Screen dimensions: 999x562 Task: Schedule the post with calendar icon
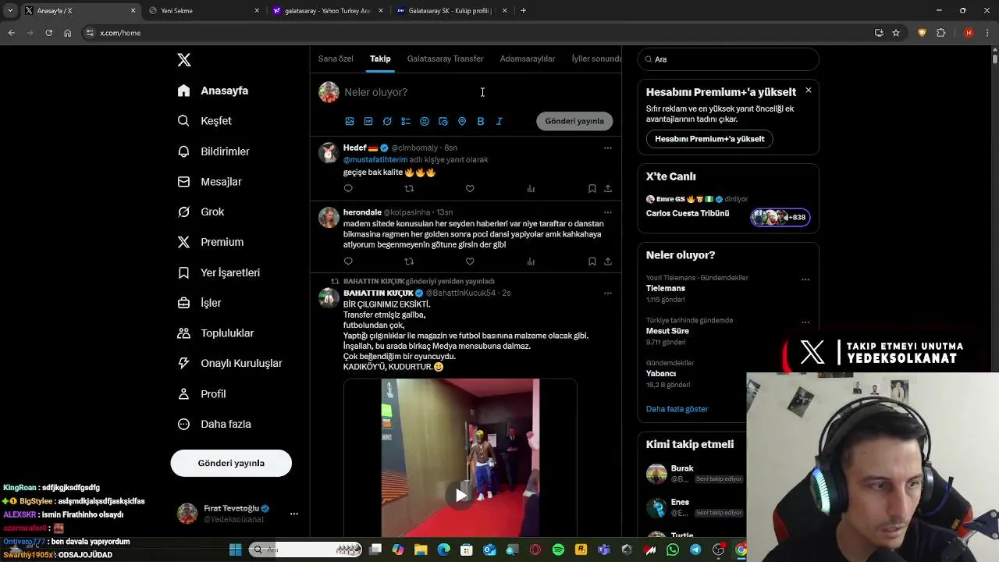[x=443, y=121]
